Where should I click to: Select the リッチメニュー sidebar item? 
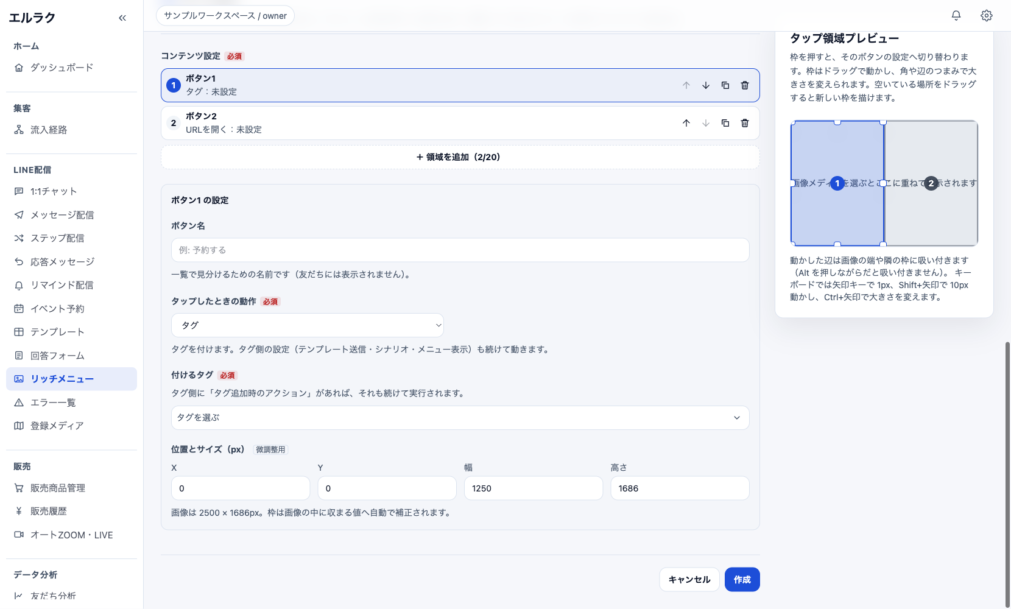71,379
